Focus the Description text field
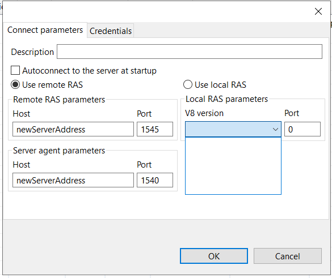Viewport: 332px width, 278px height. pos(190,52)
